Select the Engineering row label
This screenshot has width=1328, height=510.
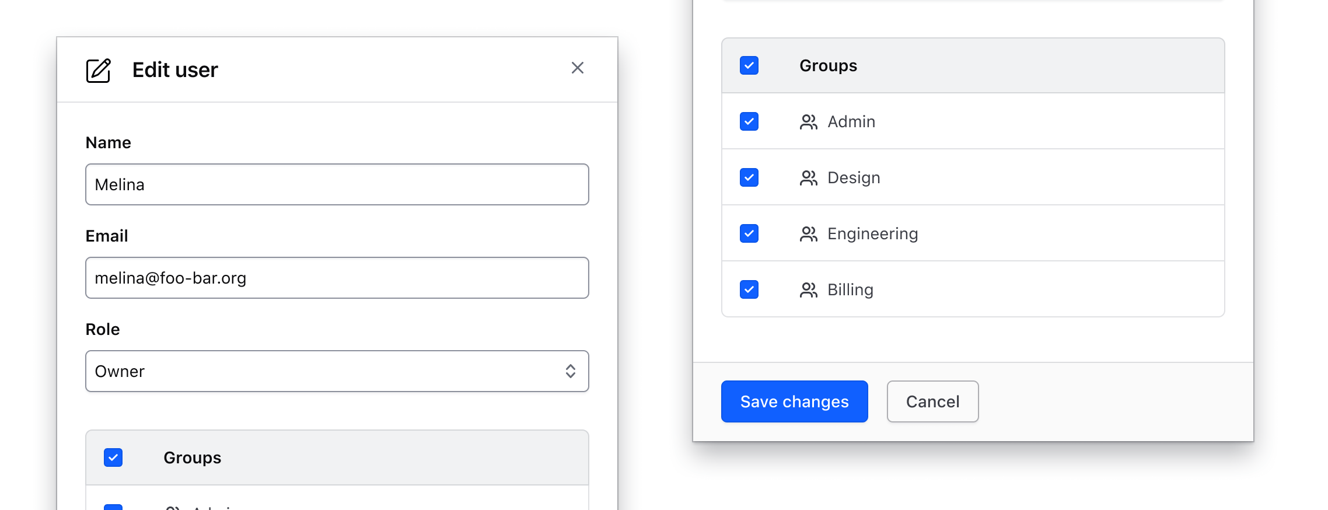coord(872,234)
